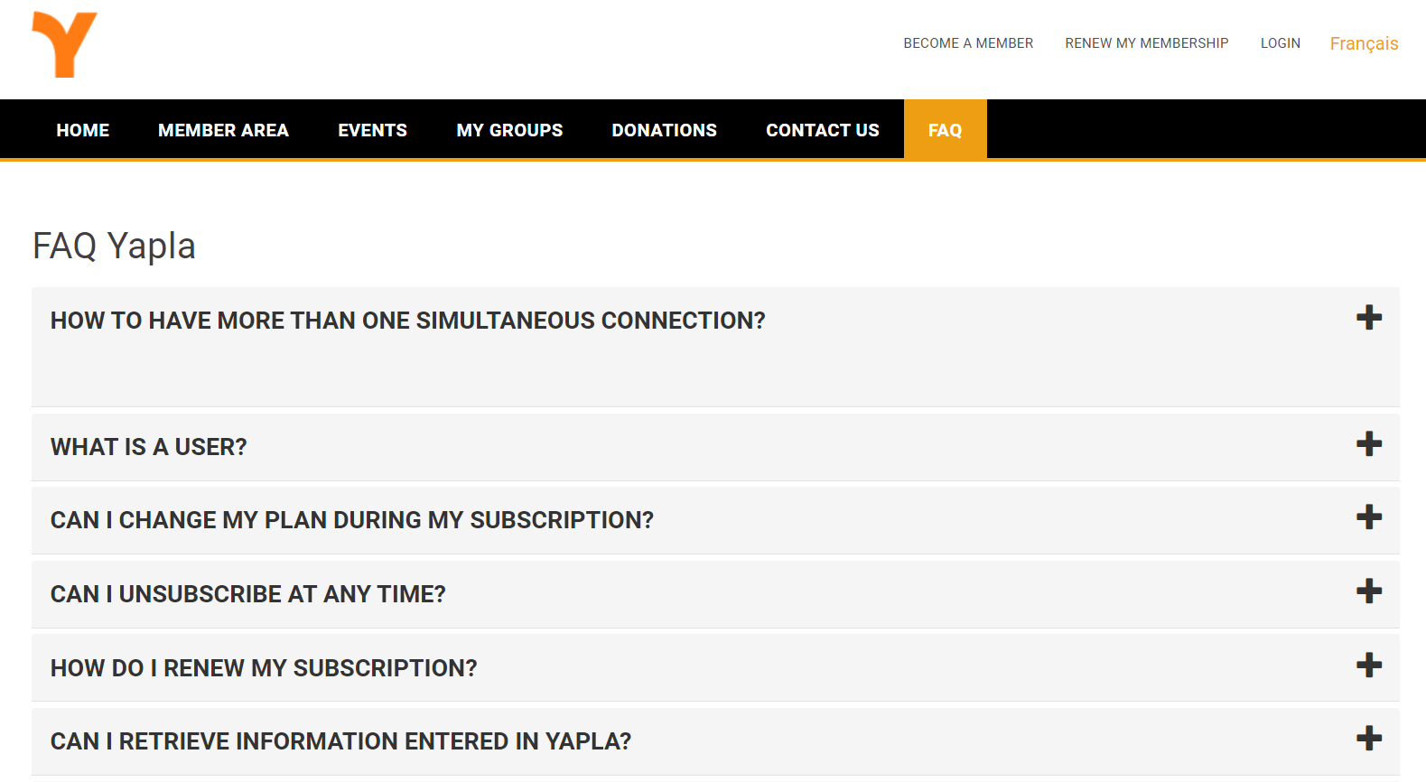Expand simultaneous connection question plus icon

pyautogui.click(x=1368, y=318)
